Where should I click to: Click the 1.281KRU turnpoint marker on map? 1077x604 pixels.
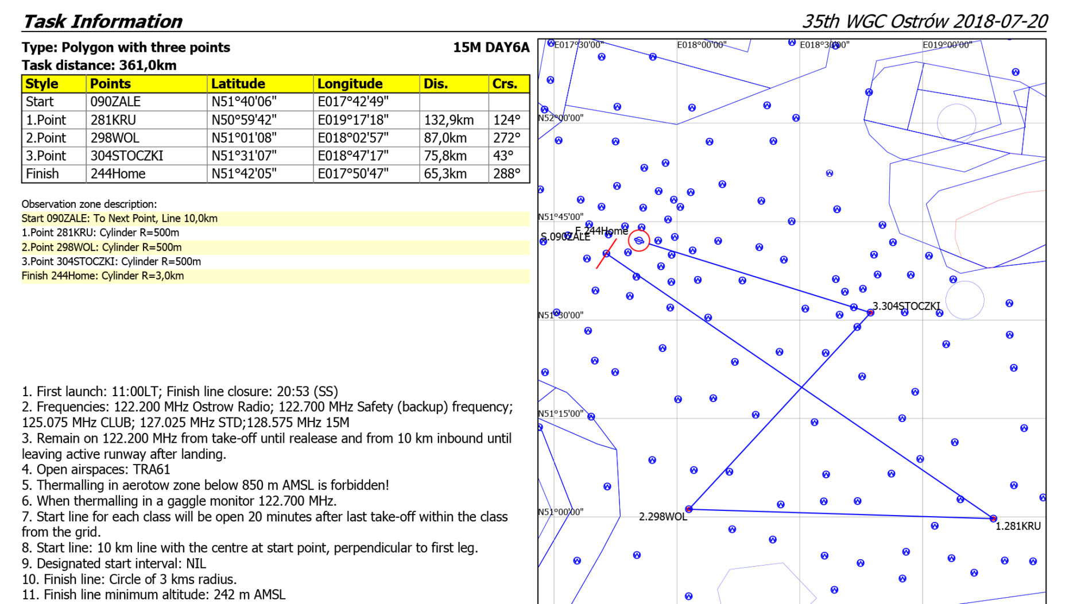click(993, 518)
